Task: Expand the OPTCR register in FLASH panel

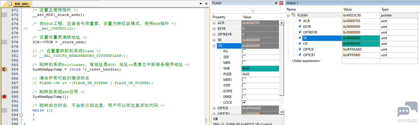Action: pos(214,108)
